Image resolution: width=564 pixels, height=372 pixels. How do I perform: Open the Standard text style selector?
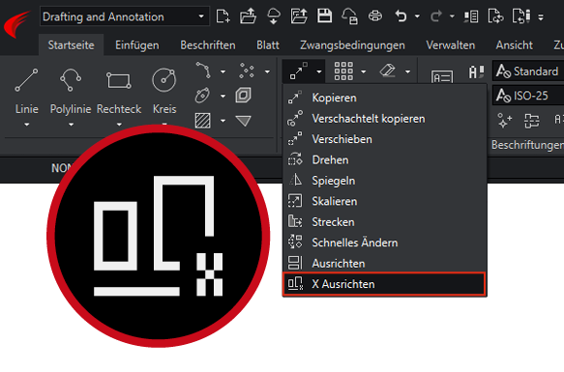[528, 72]
